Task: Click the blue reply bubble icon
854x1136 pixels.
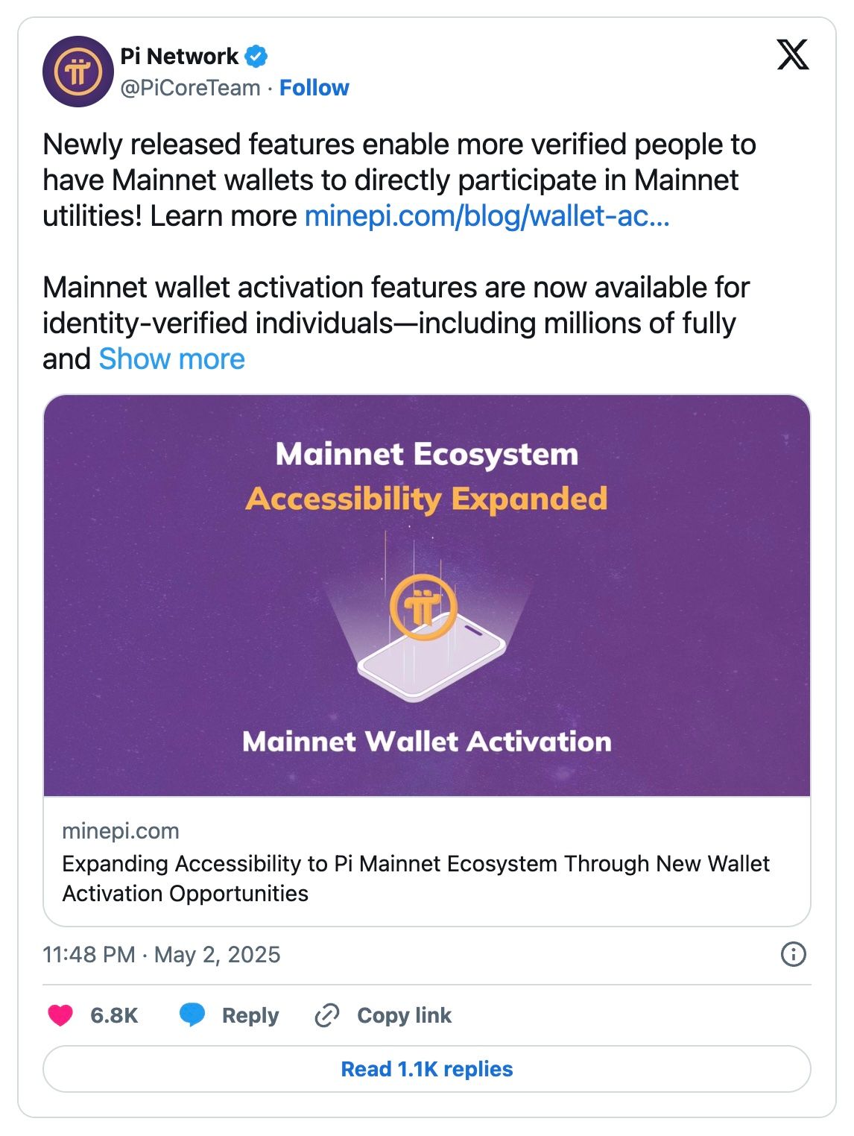Action: point(192,1015)
